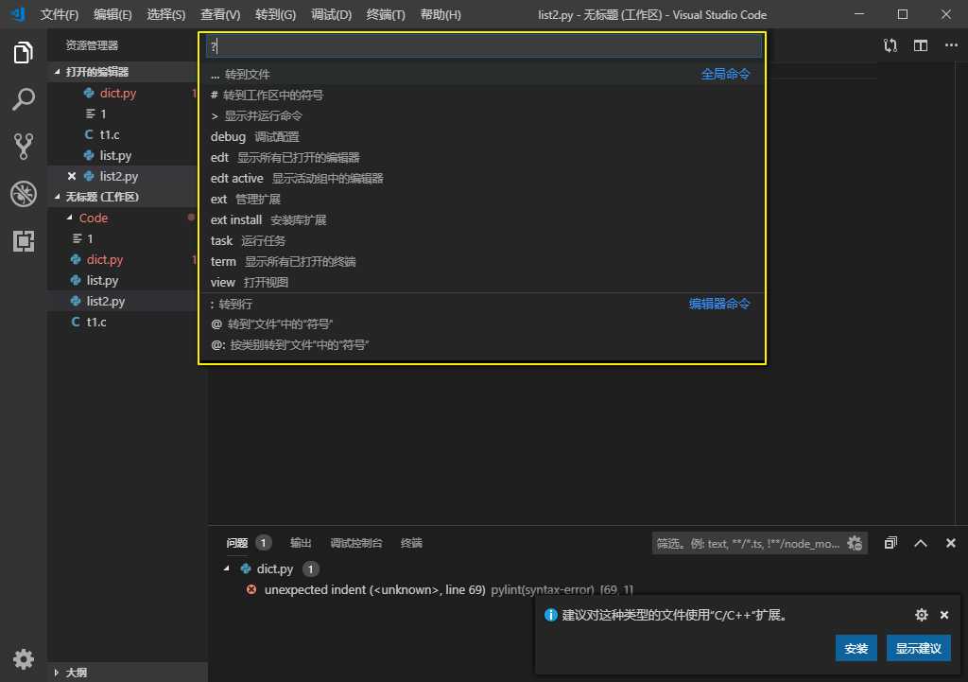
Task: Switch to the 问题 panel tab
Action: click(237, 543)
